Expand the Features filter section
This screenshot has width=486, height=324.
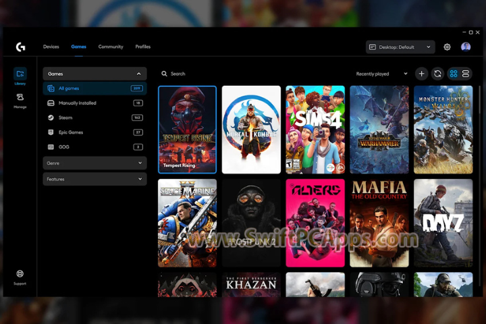click(94, 179)
